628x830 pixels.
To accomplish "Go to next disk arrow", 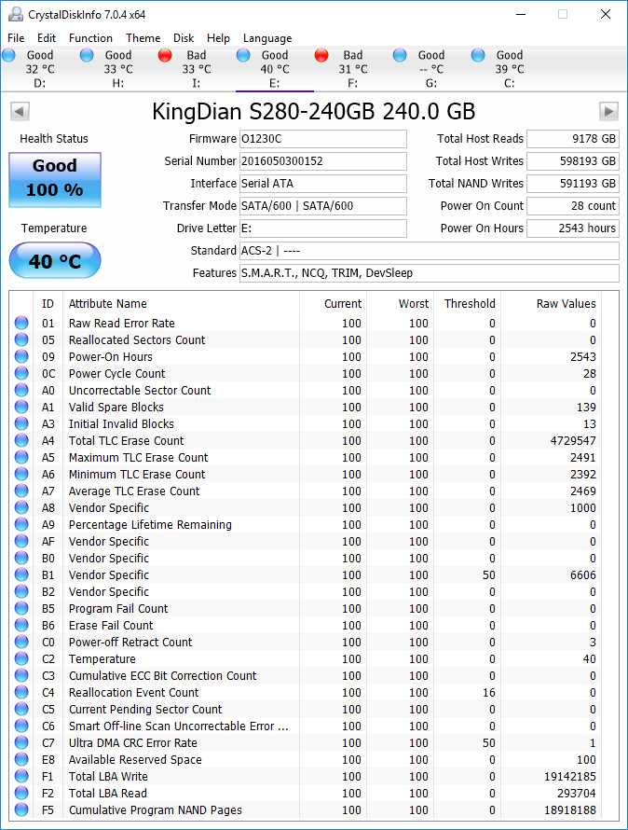I will 609,112.
